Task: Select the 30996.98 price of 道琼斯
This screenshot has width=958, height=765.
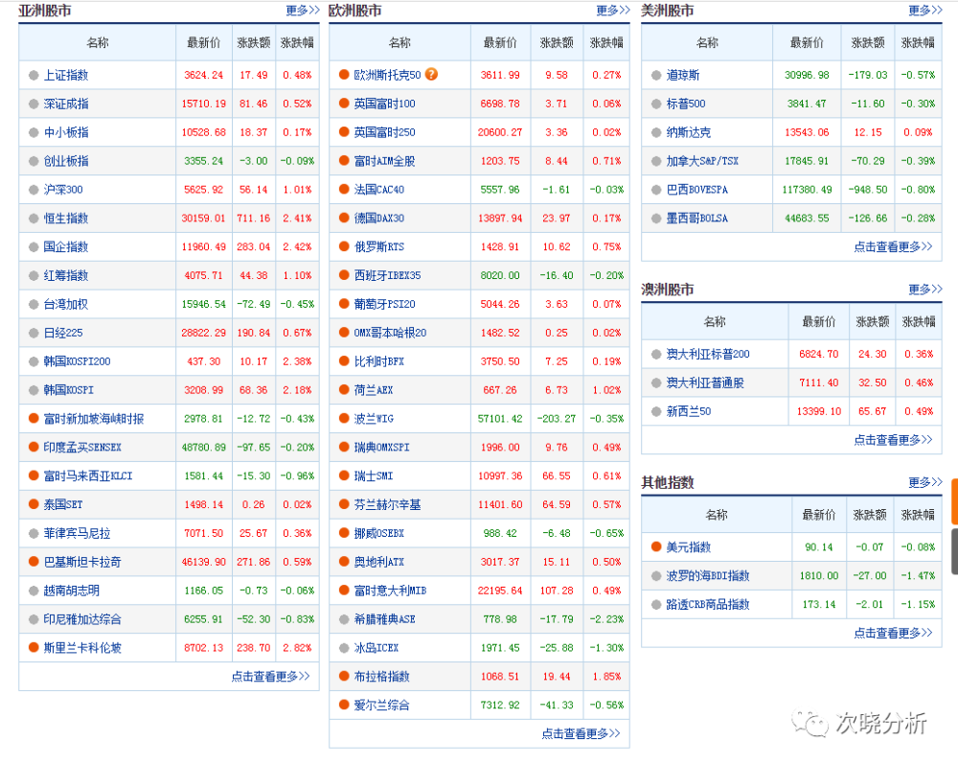Action: coord(807,75)
